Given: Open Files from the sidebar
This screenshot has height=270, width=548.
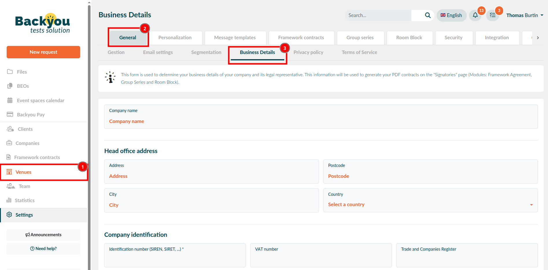Looking at the screenshot, I should (x=22, y=72).
